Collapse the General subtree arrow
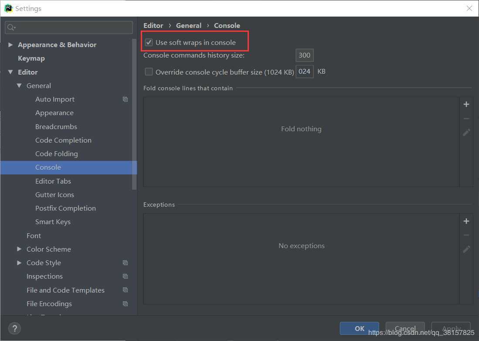Screen dimensions: 479x341 click(19, 85)
